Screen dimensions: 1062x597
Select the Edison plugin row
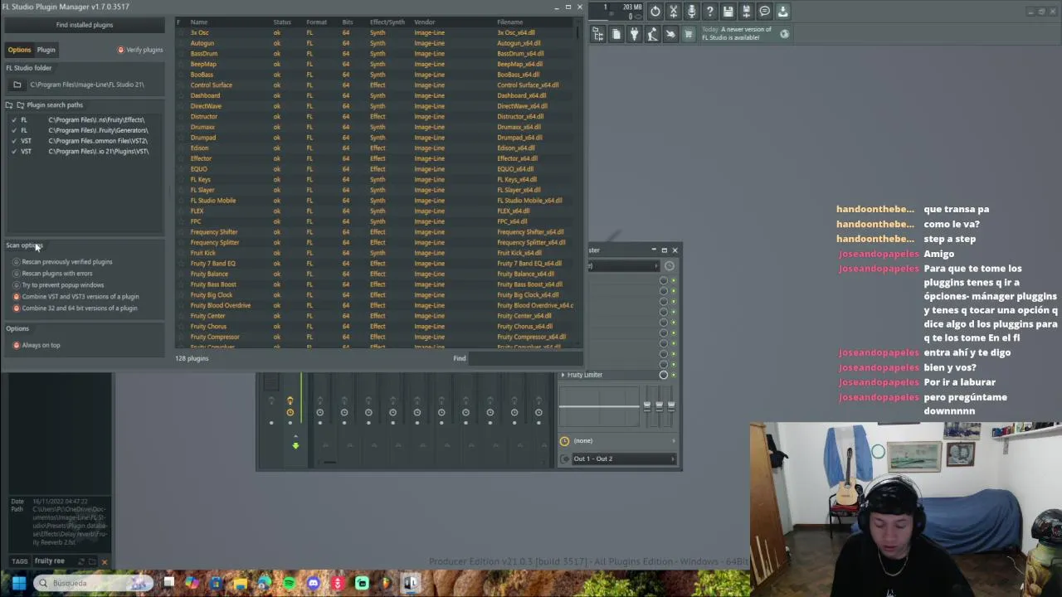(376, 148)
